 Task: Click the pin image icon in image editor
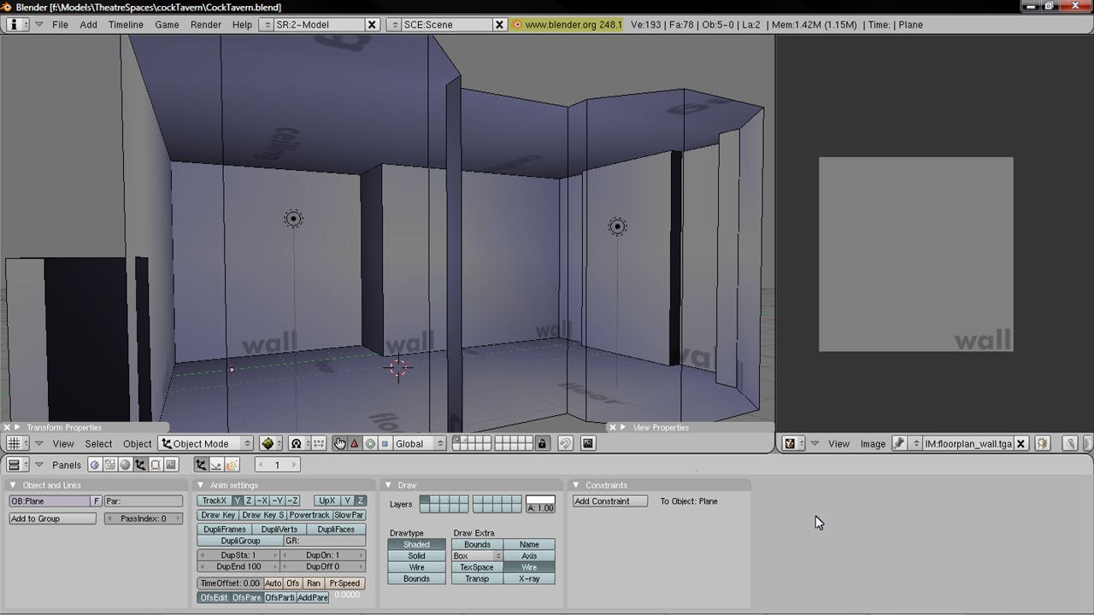click(x=899, y=443)
